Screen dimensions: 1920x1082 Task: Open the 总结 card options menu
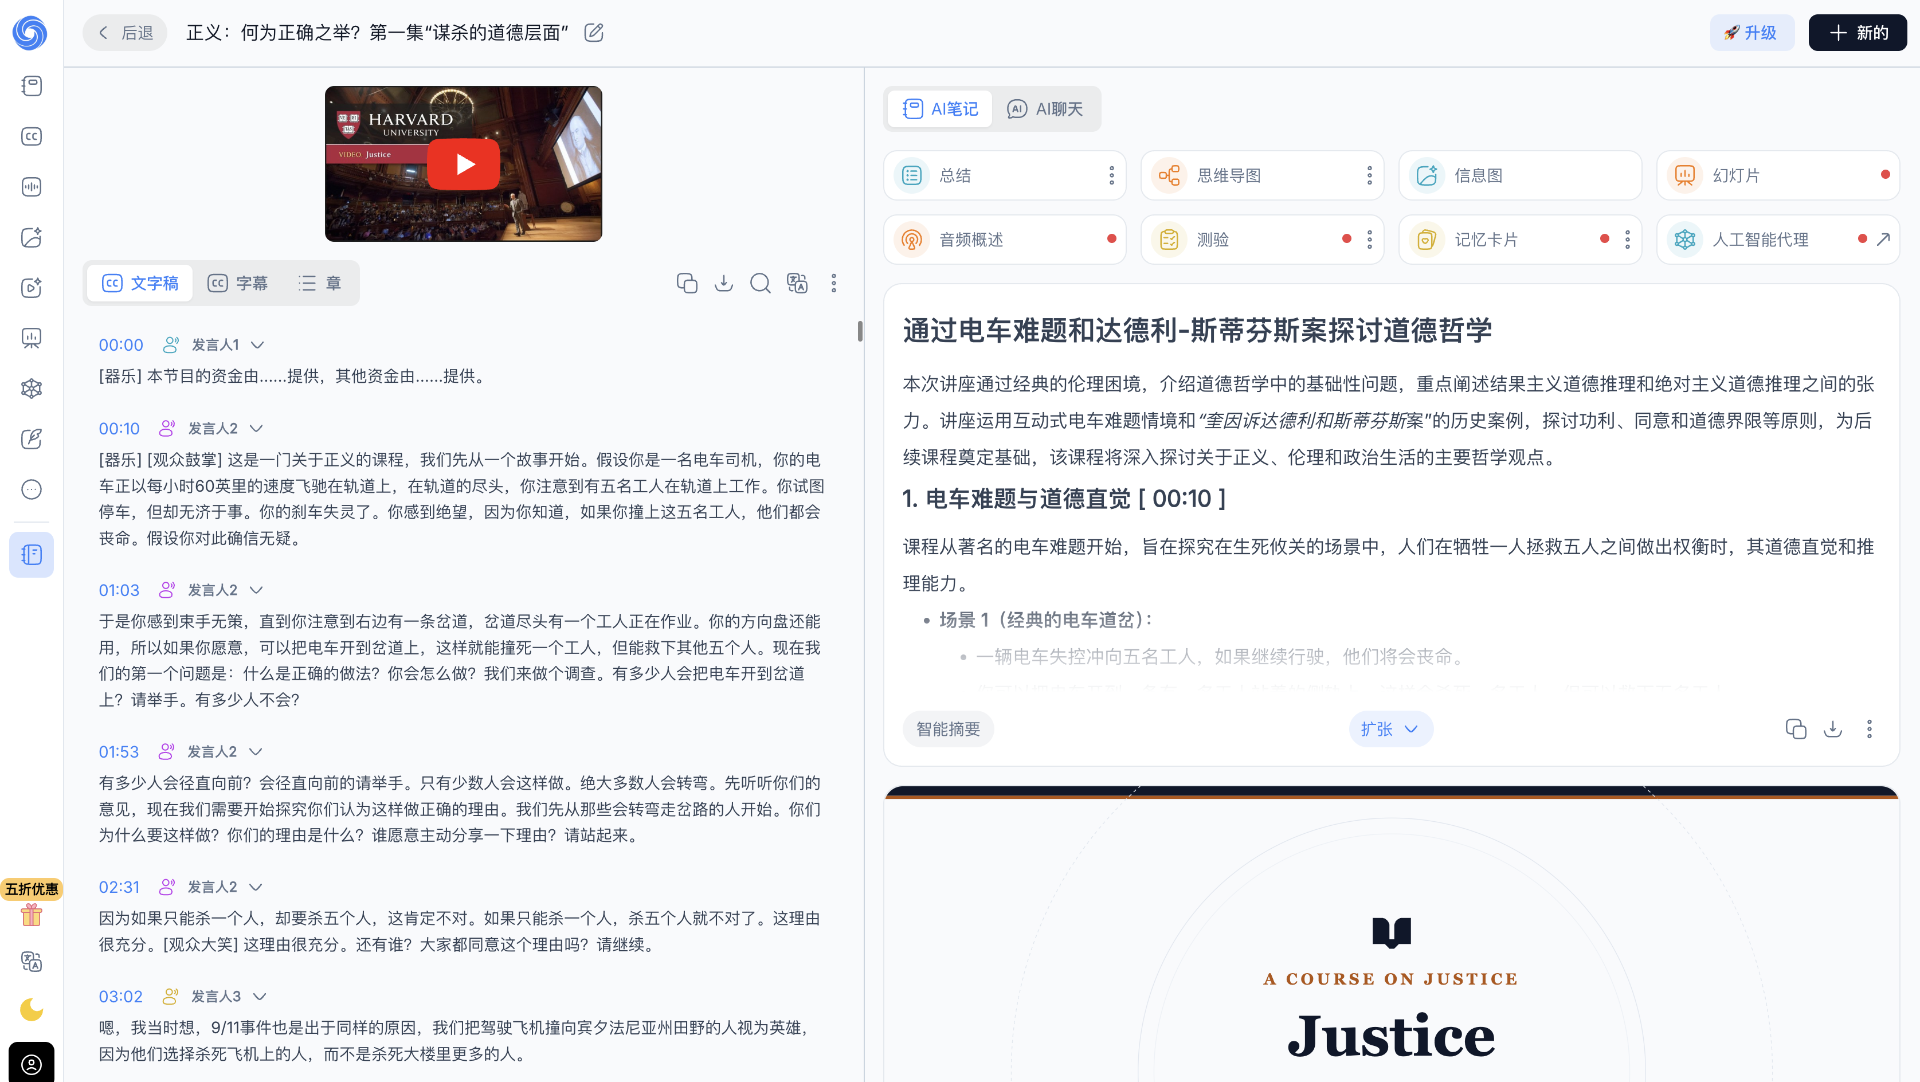pos(1111,176)
